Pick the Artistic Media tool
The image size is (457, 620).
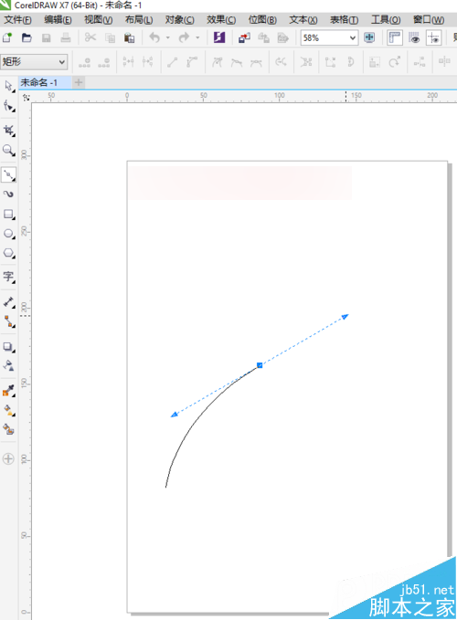tap(9, 194)
